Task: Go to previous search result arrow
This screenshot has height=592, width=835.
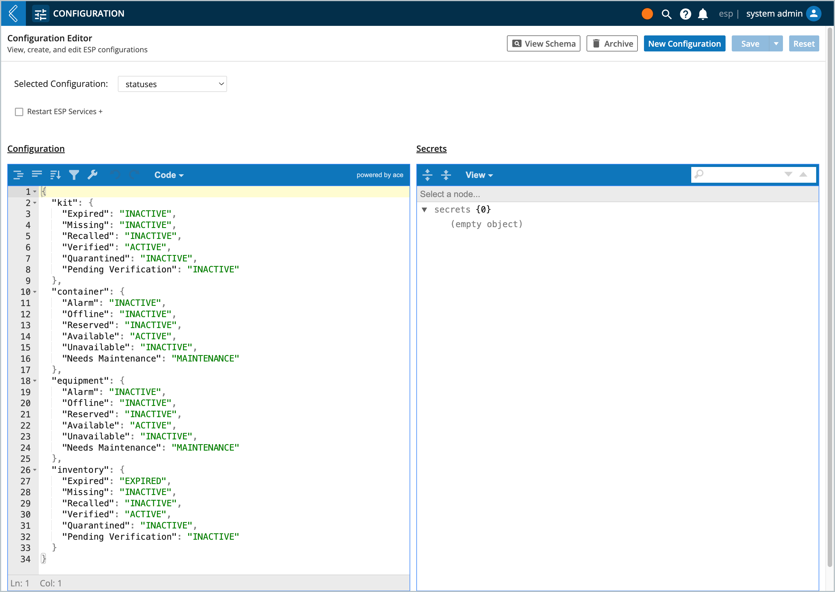Action: (x=803, y=174)
